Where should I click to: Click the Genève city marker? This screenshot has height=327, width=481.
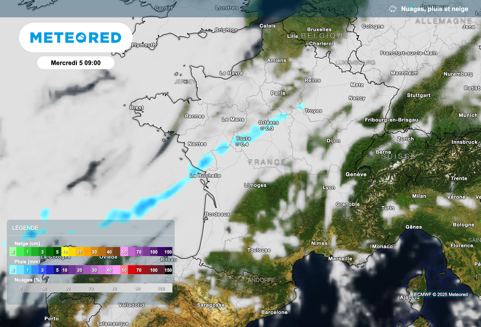[x=357, y=174]
